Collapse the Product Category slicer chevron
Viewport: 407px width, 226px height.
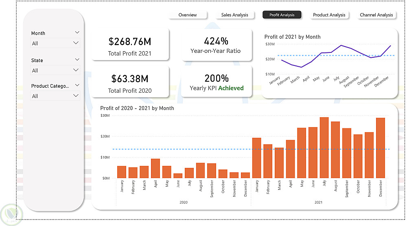coord(77,85)
